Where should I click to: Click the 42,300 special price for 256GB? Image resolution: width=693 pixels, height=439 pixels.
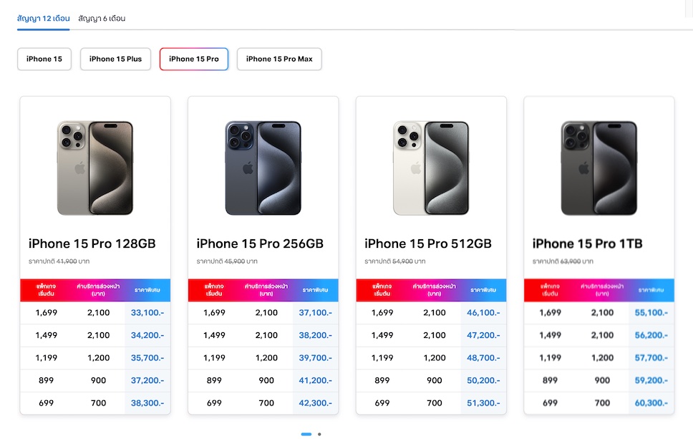[x=315, y=403]
